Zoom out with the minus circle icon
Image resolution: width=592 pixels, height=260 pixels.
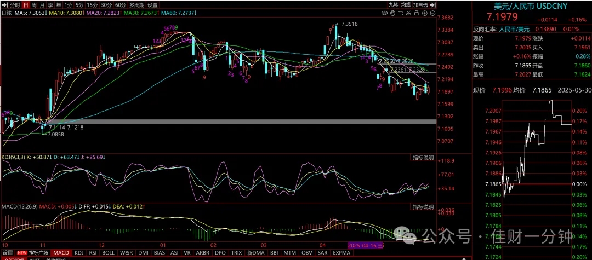pos(432,13)
